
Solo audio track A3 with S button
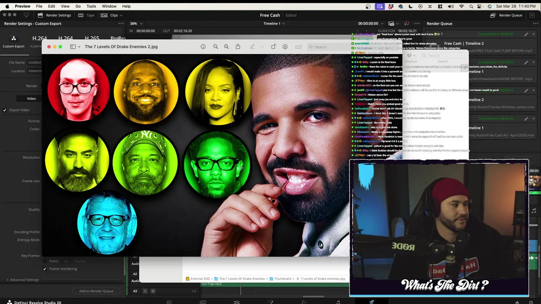[x=145, y=291]
